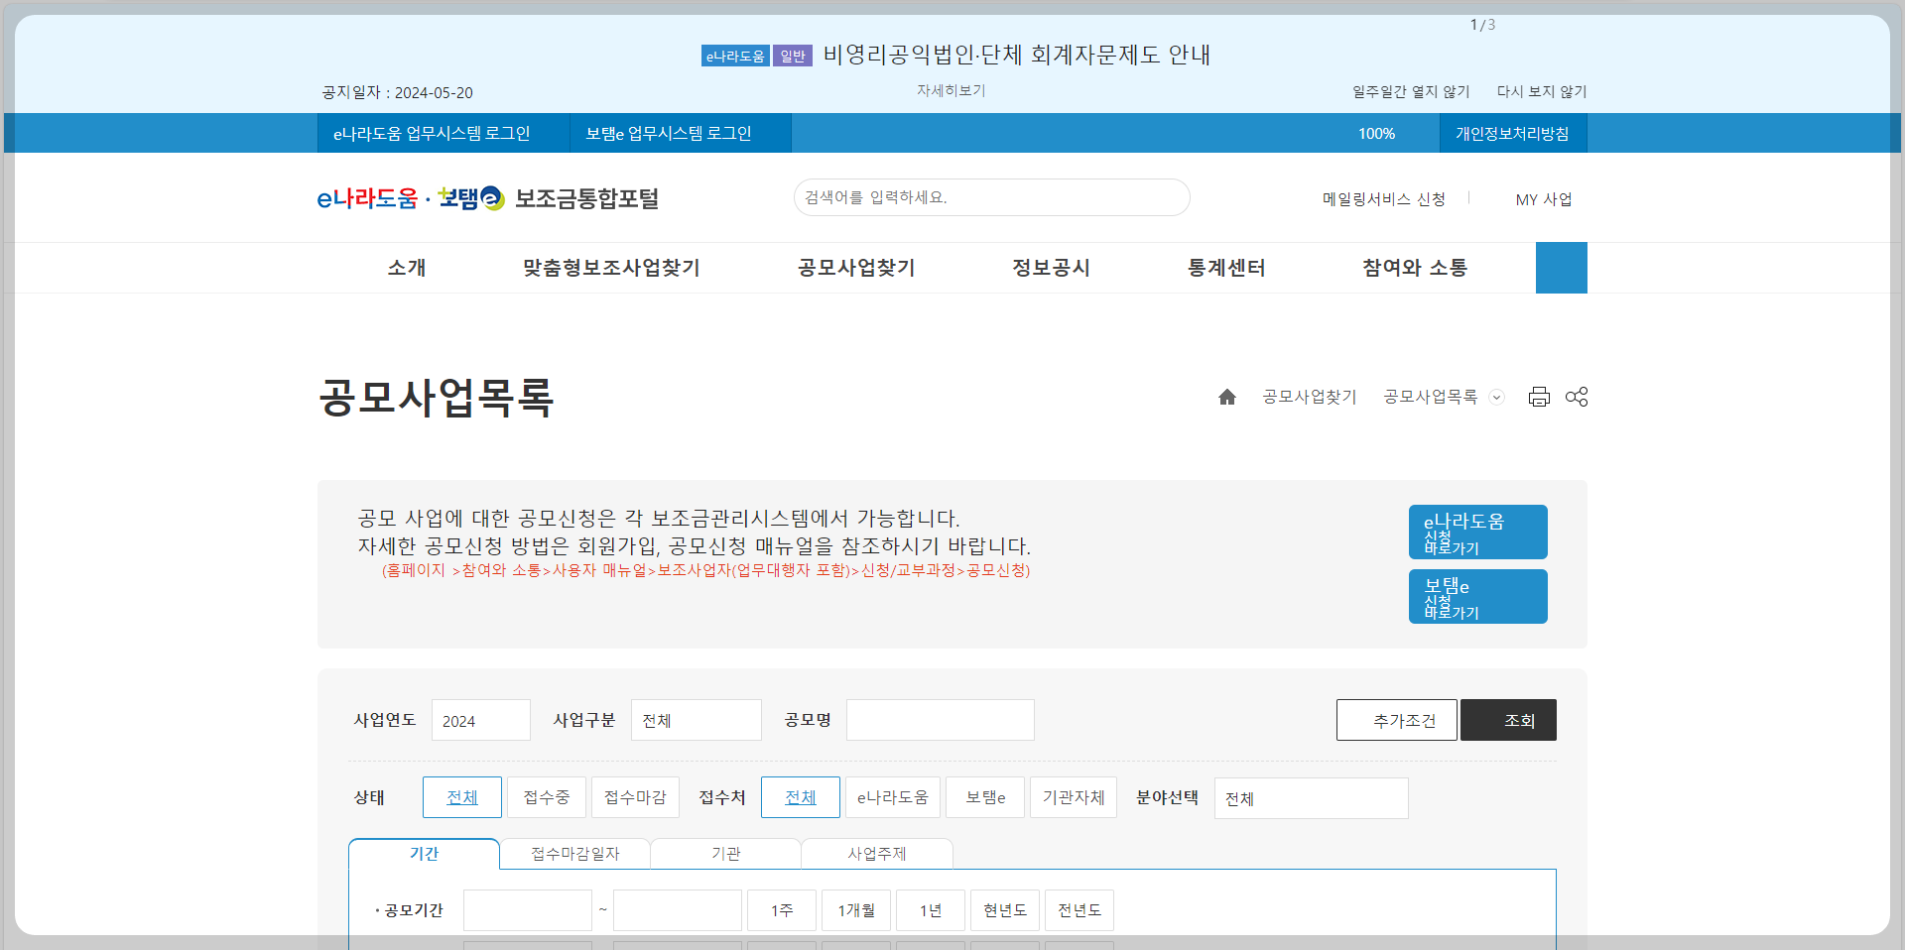The width and height of the screenshot is (1905, 950).
Task: Click 공모사업목록 breadcrumb text
Action: [1431, 397]
